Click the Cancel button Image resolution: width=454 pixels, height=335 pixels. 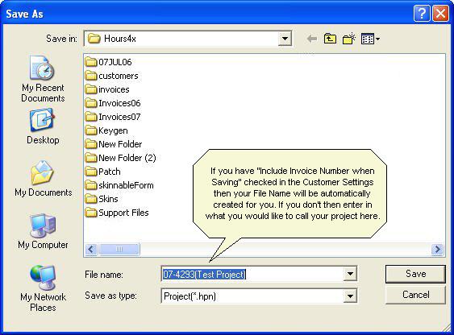point(415,295)
